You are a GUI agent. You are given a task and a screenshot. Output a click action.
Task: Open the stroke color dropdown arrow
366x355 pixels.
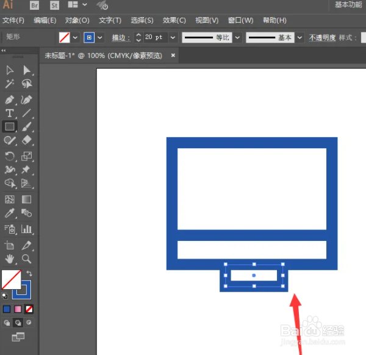[x=100, y=37]
